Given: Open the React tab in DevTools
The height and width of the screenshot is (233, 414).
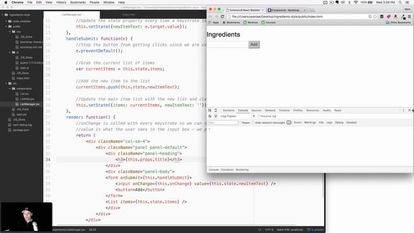Looking at the screenshot, I should click(x=338, y=111).
